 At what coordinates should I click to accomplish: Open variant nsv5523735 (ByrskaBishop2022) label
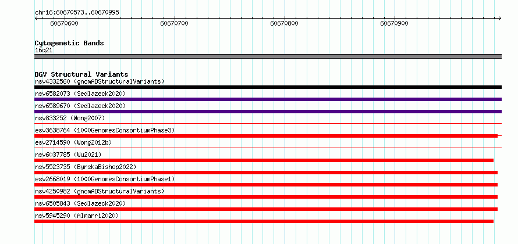click(x=86, y=167)
